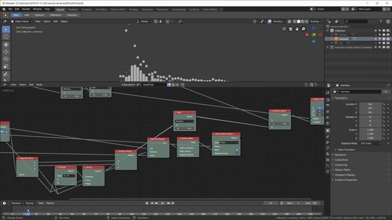Toggle X-ray display in viewport header
392x220 pixels.
coord(289,21)
